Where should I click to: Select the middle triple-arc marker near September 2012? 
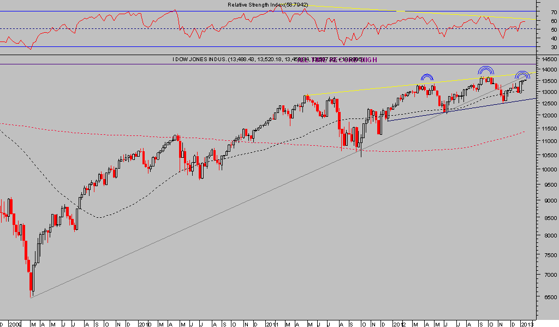click(x=486, y=70)
